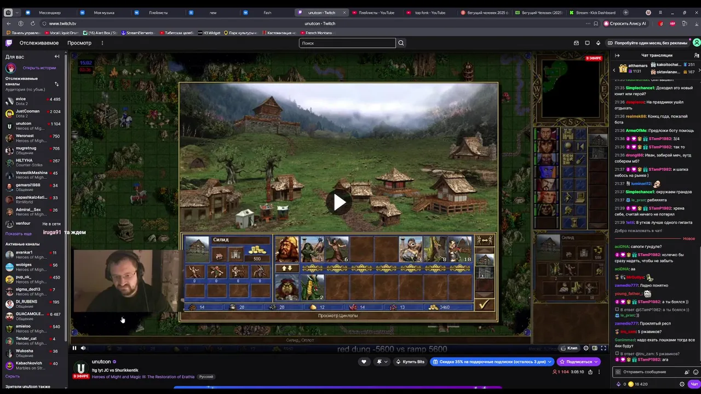Click the heart follow icon
Image resolution: width=701 pixels, height=394 pixels.
[x=364, y=362]
